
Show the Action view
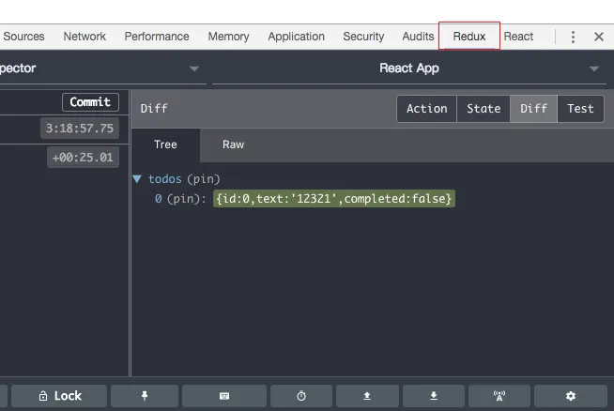click(427, 109)
